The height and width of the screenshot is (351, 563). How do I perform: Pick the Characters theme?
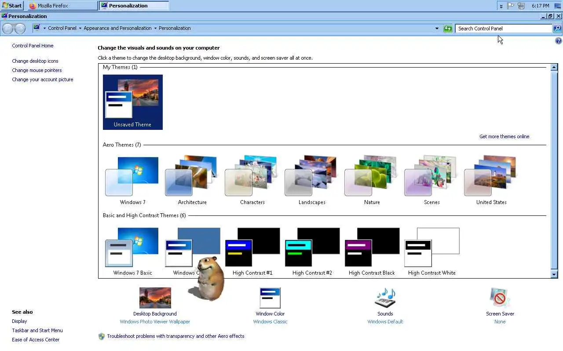(x=252, y=181)
